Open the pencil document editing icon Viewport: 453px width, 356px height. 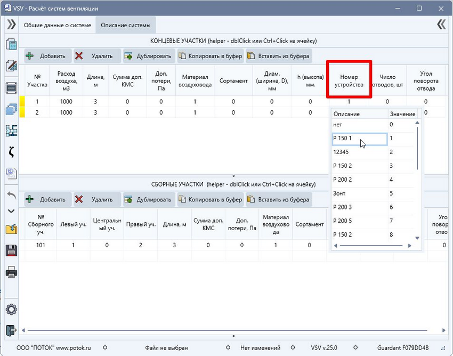11,66
